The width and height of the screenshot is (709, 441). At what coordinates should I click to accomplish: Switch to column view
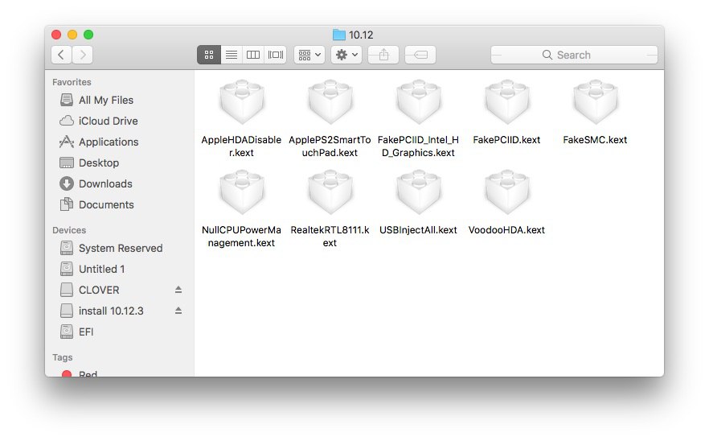point(253,55)
